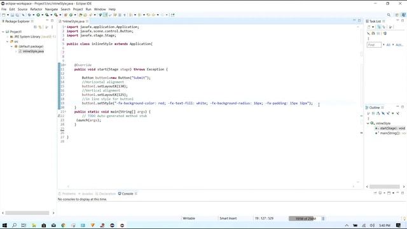Collapse All in Outline toolbar
This screenshot has width=407, height=229.
(x=373, y=113)
